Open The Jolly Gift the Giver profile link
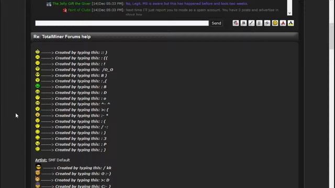This screenshot has width=335, height=188. [71, 4]
